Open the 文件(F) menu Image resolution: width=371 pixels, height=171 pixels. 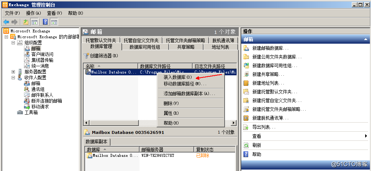coord(12,13)
